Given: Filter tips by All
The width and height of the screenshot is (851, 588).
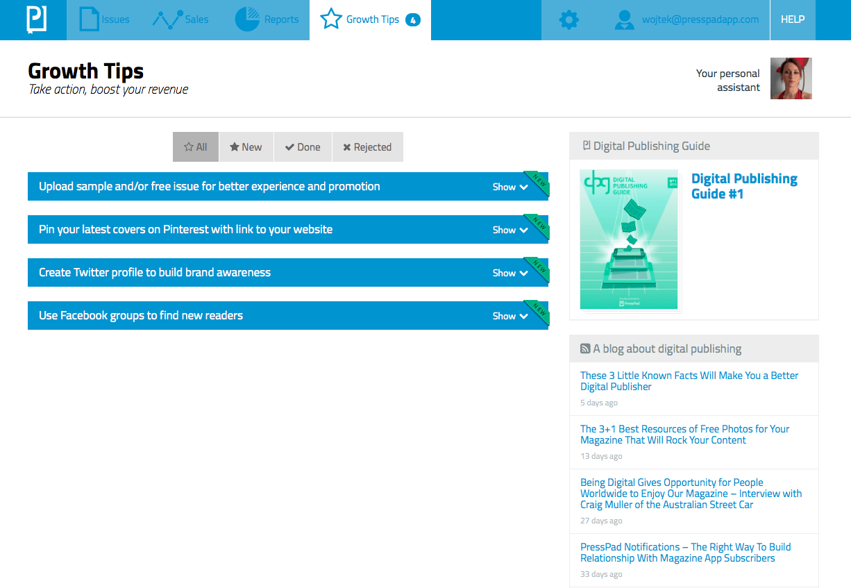Looking at the screenshot, I should [x=196, y=147].
